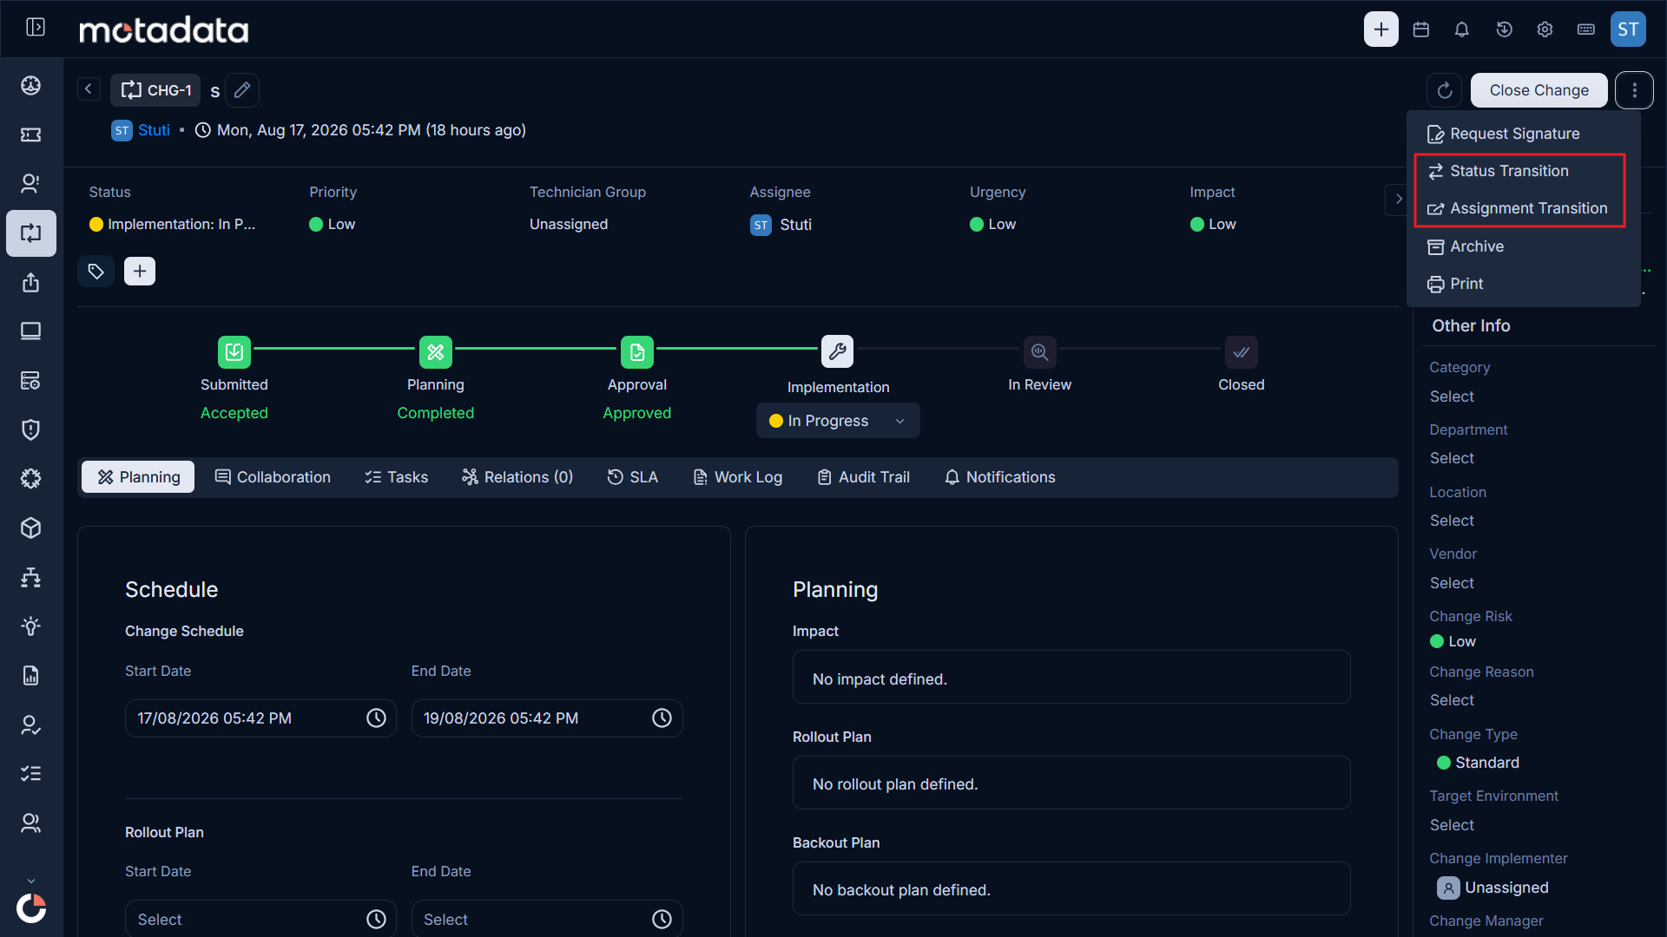Add a tag with the plus button

coord(140,272)
